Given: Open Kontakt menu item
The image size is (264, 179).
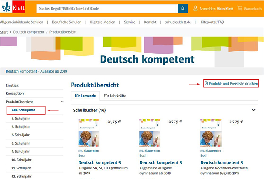Looking at the screenshot, I should 150,22.
